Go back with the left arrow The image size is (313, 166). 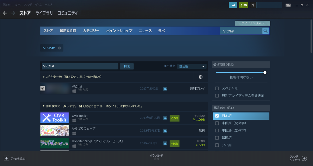pyautogui.click(x=5, y=13)
